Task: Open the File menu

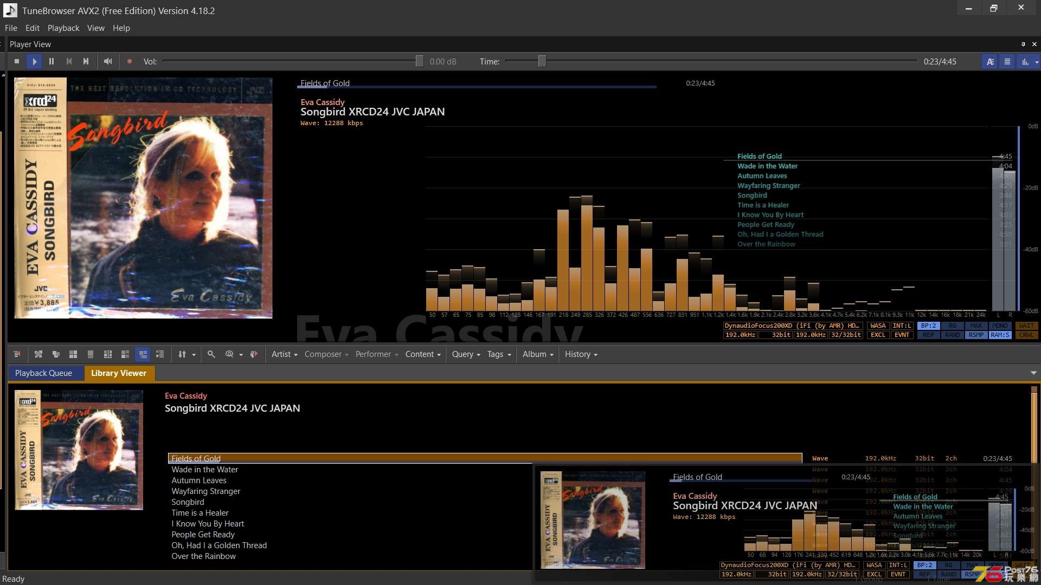Action: click(x=11, y=28)
